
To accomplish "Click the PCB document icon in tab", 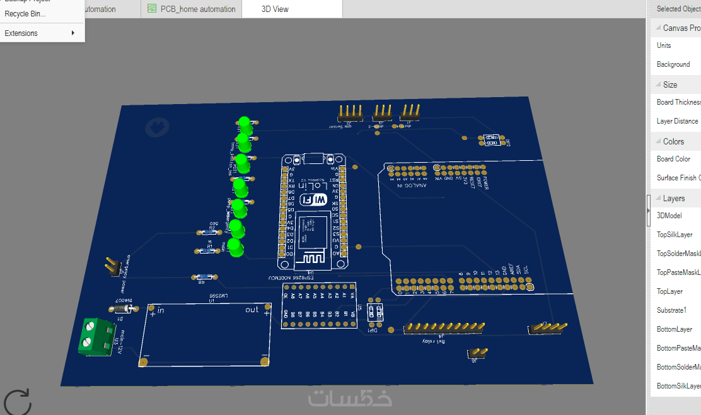I will [x=152, y=8].
